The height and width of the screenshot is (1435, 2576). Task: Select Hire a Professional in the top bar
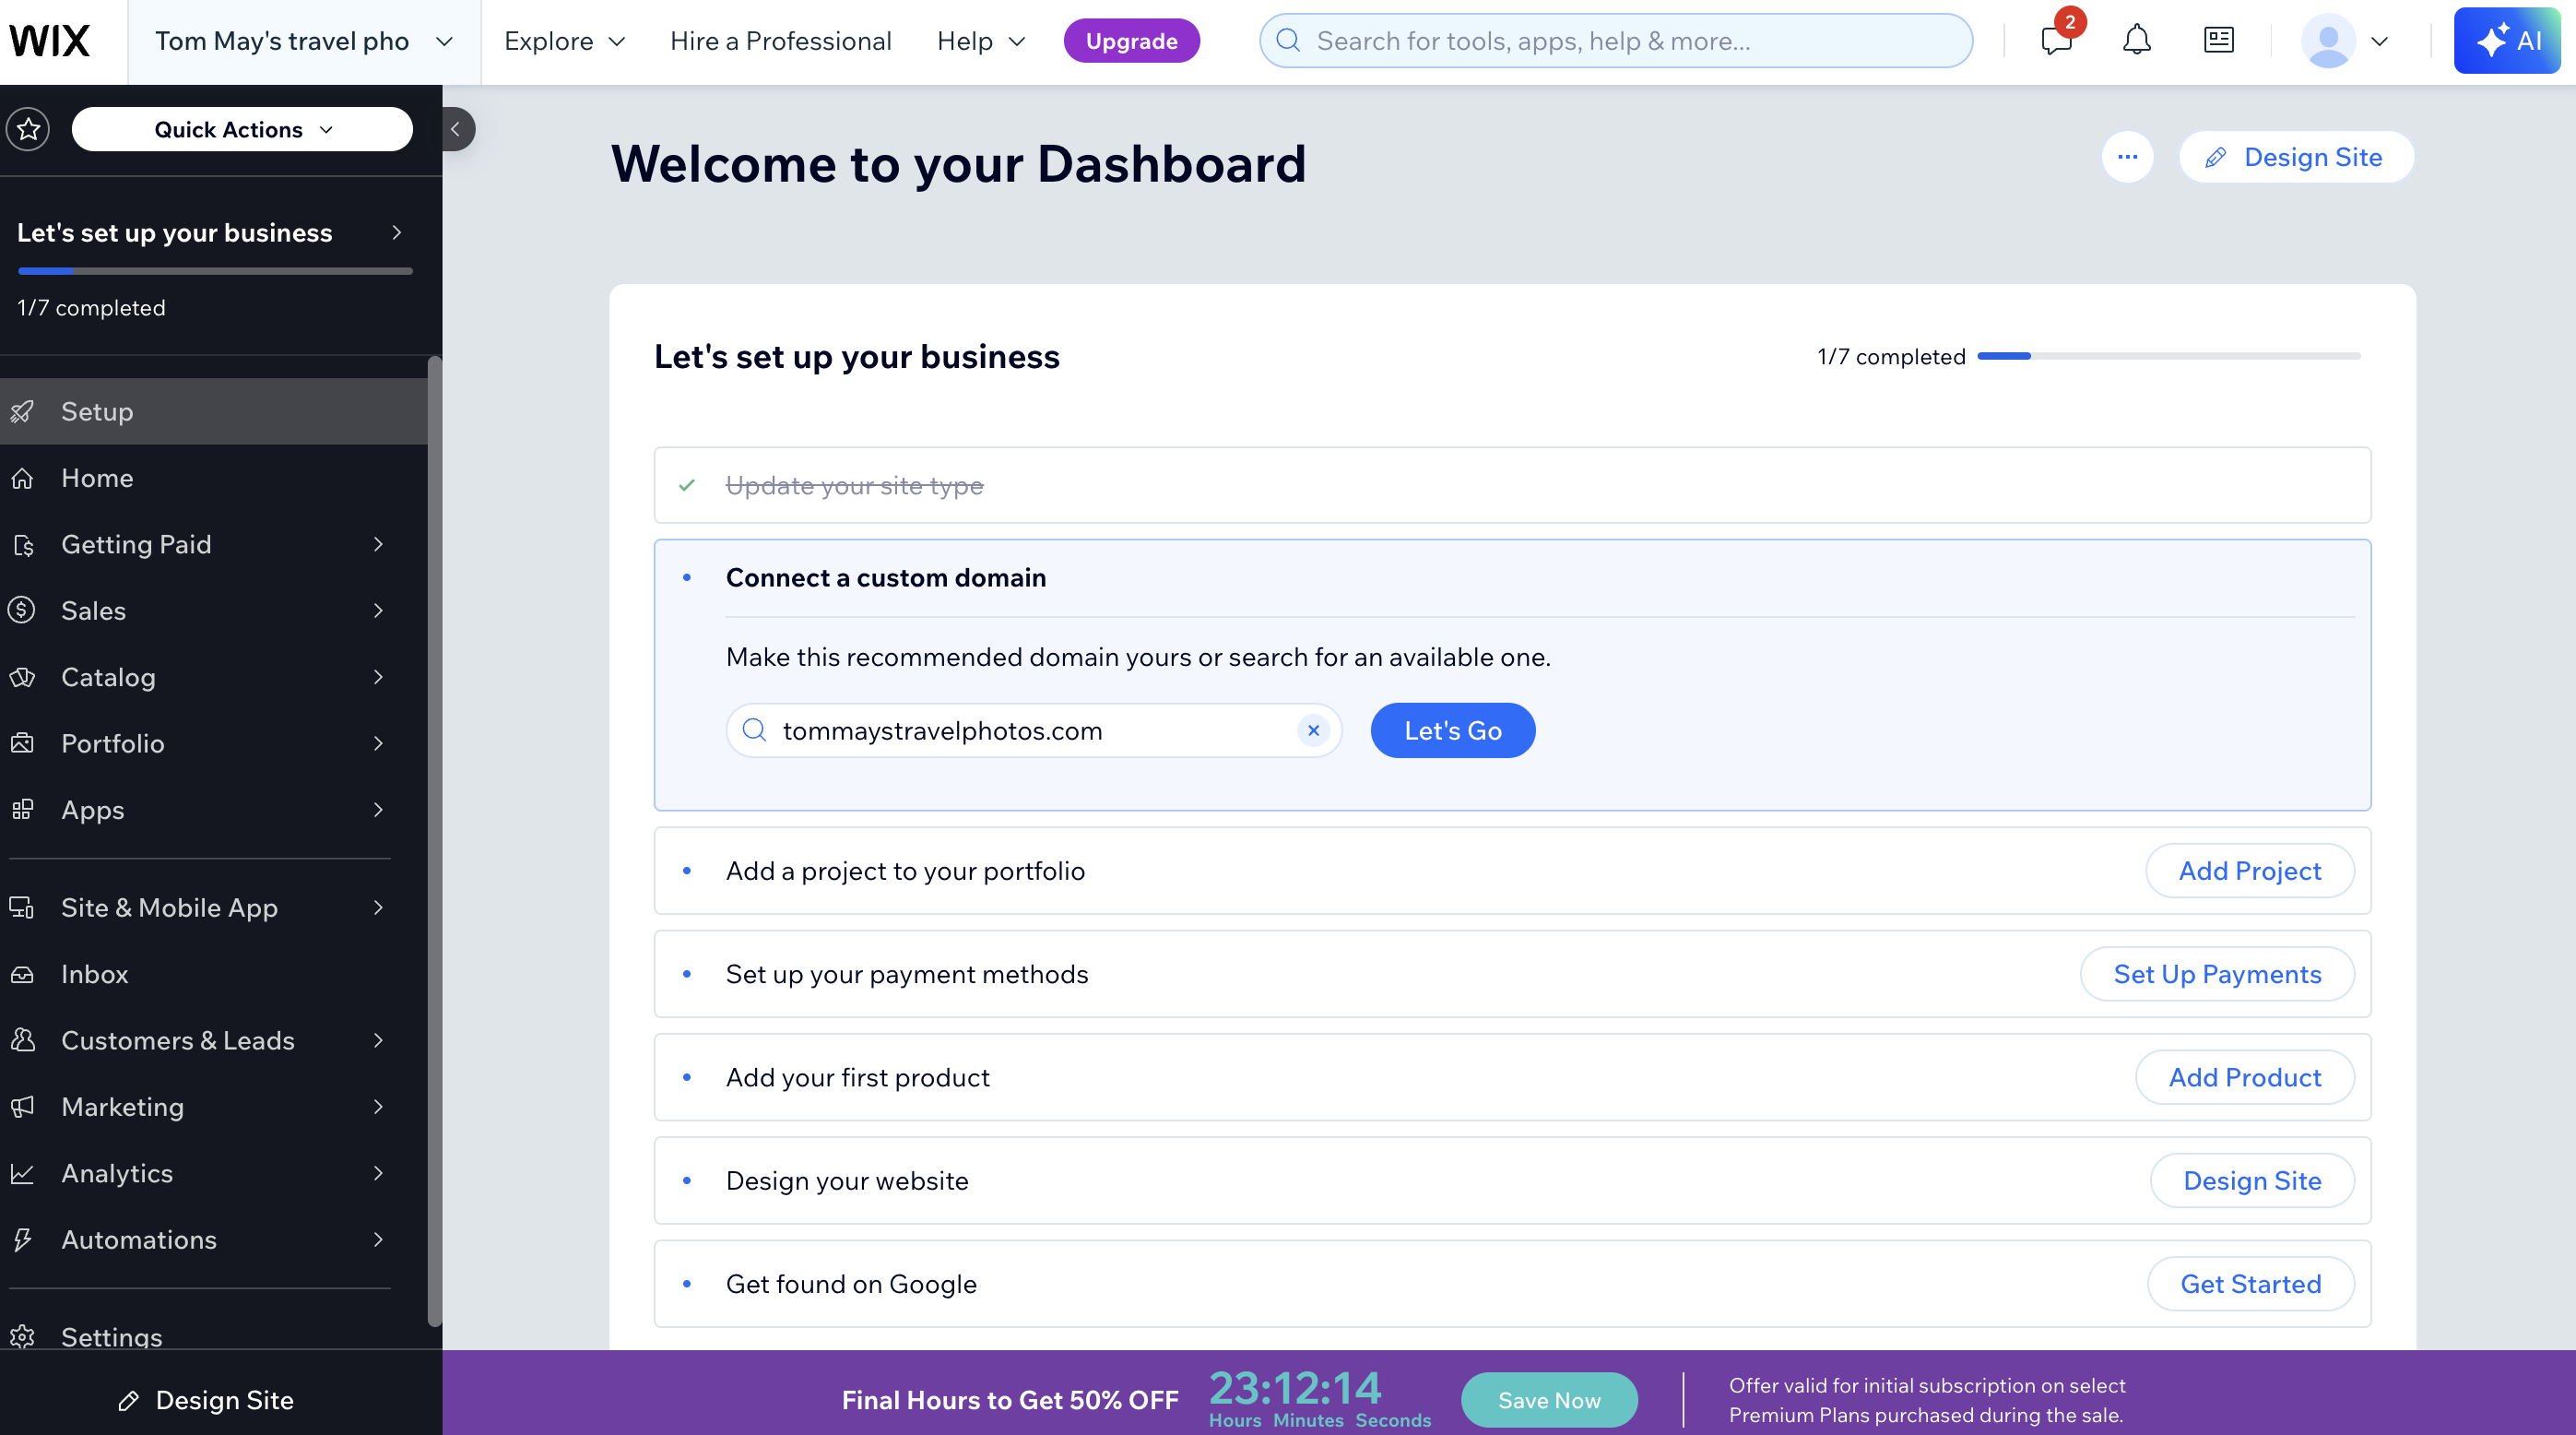781,41
